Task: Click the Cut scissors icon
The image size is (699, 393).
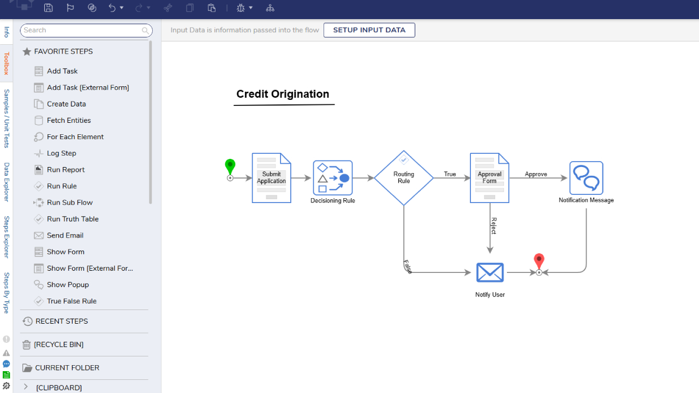Action: [168, 8]
